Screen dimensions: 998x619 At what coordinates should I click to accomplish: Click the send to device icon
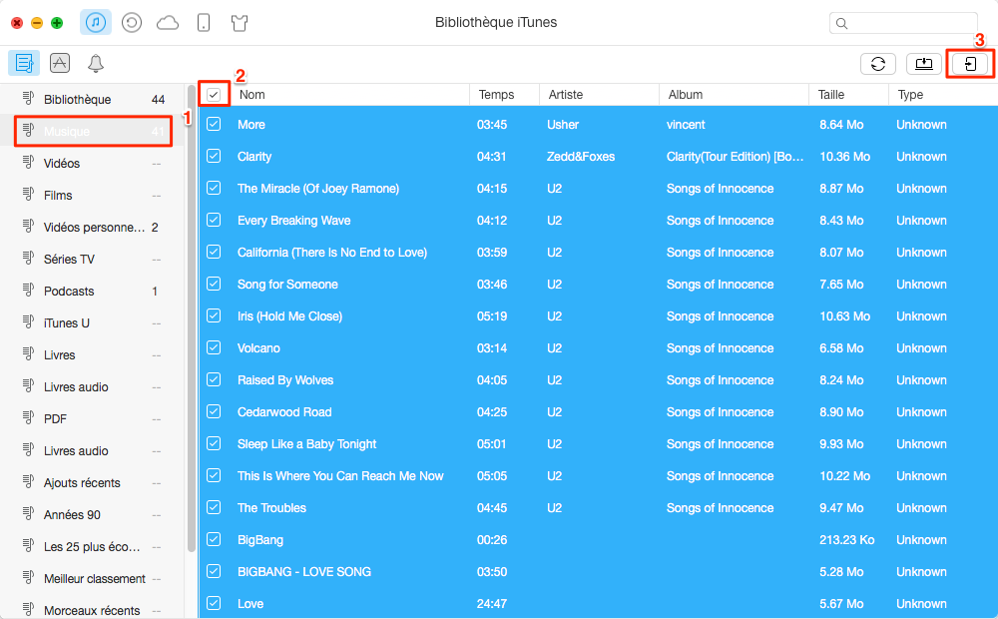pyautogui.click(x=970, y=64)
